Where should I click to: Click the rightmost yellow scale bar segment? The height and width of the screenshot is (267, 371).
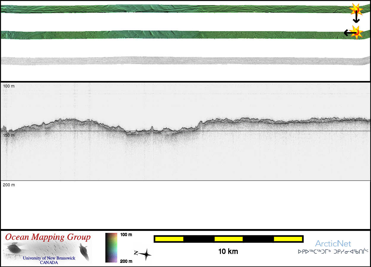tap(288, 239)
